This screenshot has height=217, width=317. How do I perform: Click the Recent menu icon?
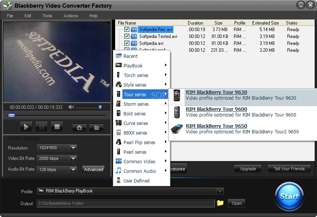tap(119, 56)
